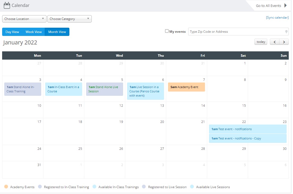The height and width of the screenshot is (194, 293).
Task: Select day number 25
Action: click(x=80, y=149)
